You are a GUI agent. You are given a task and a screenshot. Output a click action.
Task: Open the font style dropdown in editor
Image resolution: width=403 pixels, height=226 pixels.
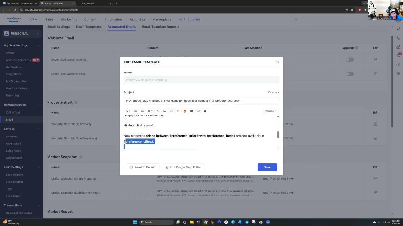128,111
